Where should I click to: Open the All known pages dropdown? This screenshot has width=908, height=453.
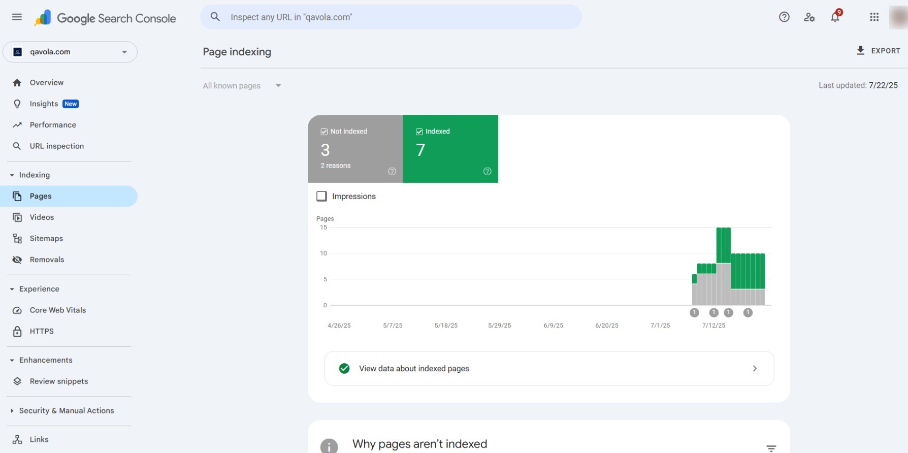point(242,86)
